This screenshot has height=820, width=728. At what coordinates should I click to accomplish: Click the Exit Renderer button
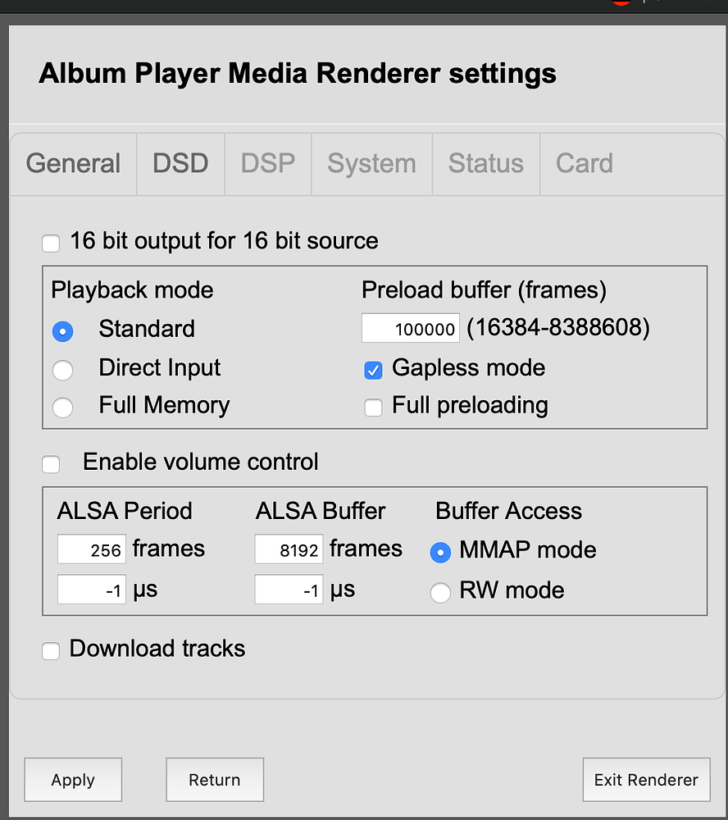(646, 780)
